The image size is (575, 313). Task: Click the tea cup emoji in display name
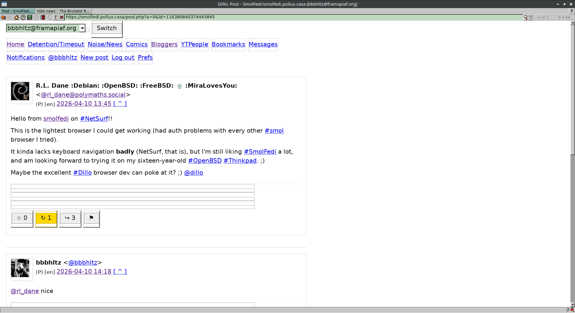pos(179,86)
